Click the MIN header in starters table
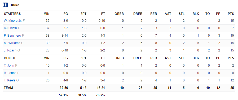This screenshot has height=100, width=238. coord(46,14)
